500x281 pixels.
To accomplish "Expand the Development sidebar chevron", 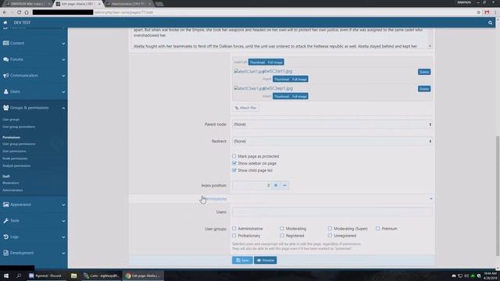I will pyautogui.click(x=63, y=253).
